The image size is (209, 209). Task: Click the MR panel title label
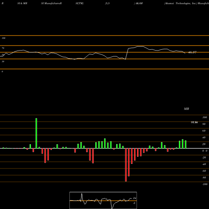coord(186,109)
